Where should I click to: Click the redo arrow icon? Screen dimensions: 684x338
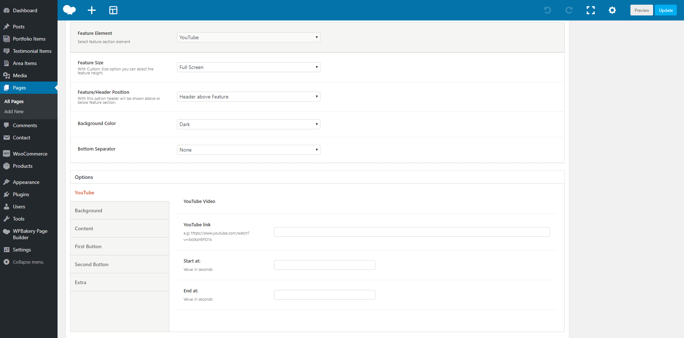[x=569, y=10]
